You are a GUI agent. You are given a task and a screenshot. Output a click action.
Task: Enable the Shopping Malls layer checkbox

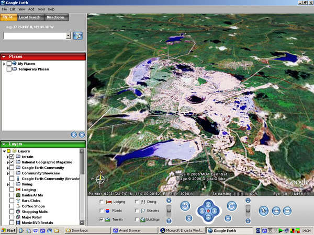[x=12, y=211]
